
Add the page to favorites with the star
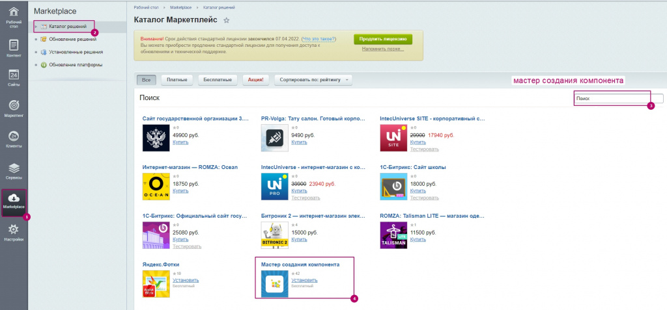coord(227,20)
